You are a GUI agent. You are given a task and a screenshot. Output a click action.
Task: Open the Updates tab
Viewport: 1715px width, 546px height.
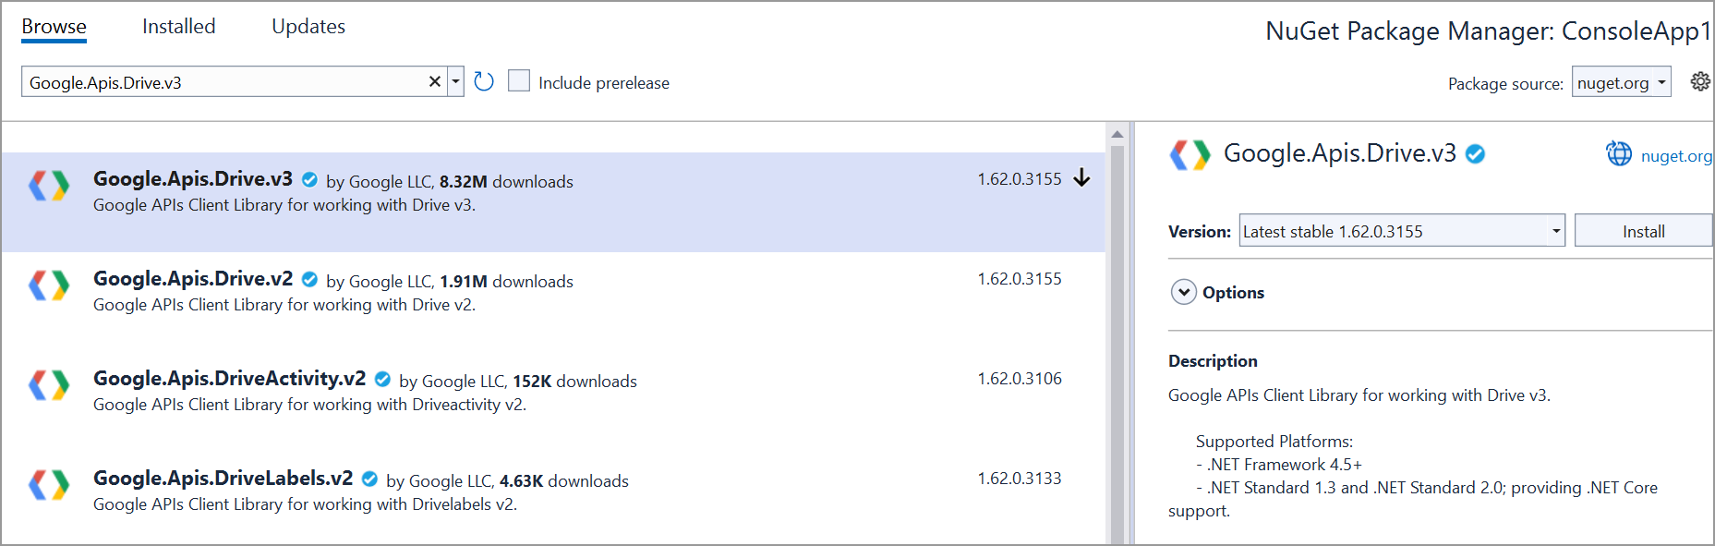click(308, 26)
